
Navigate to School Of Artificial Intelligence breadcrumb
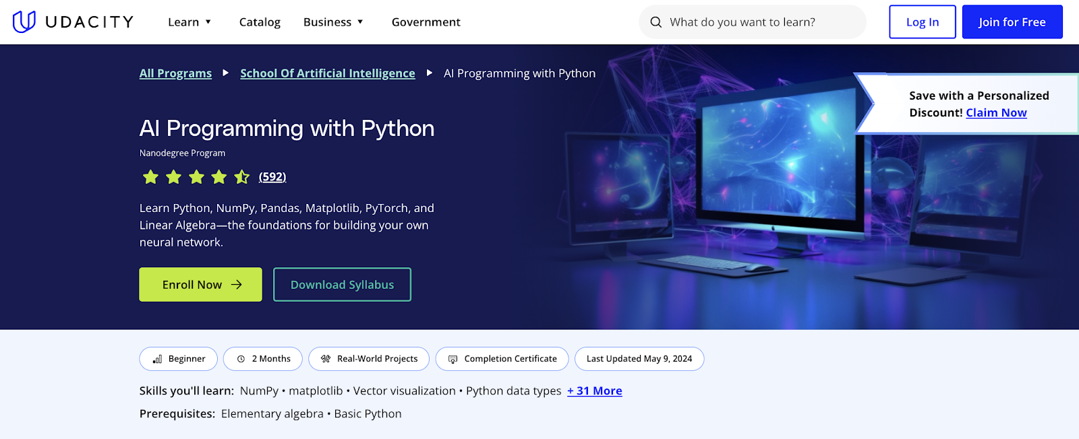tap(327, 73)
